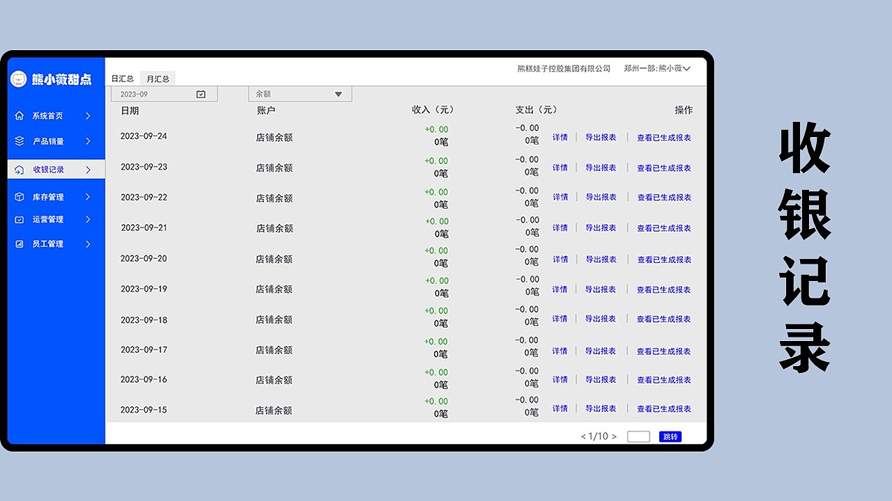Viewport: 892px width, 501px height.
Task: Open the calendar icon in the date field
Action: (x=201, y=94)
